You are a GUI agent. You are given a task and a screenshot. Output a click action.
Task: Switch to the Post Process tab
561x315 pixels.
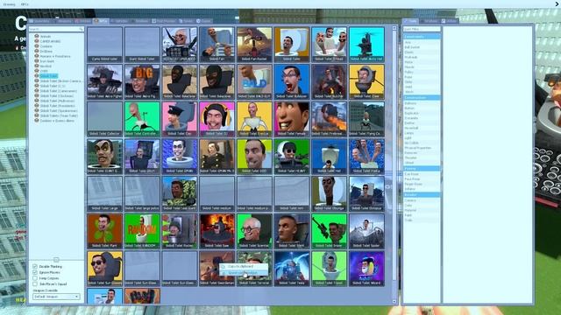(x=164, y=21)
